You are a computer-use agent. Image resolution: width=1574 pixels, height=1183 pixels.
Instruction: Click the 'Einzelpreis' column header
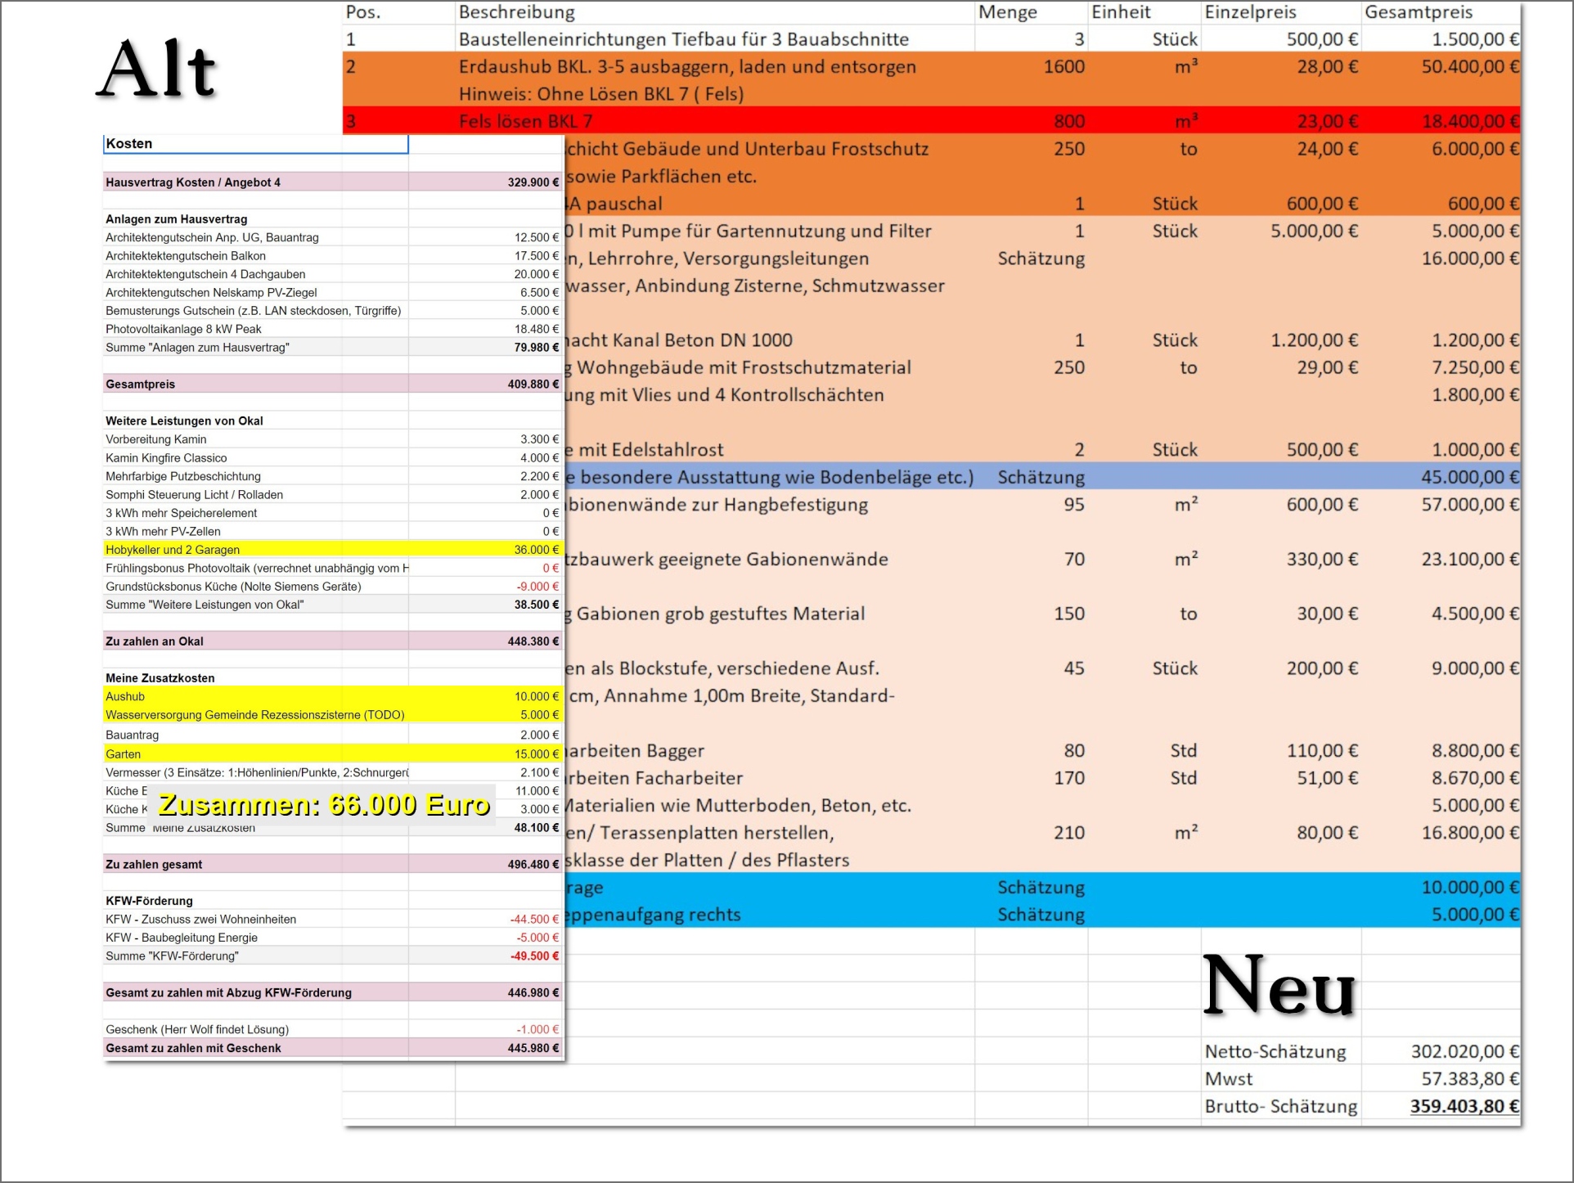click(1250, 12)
